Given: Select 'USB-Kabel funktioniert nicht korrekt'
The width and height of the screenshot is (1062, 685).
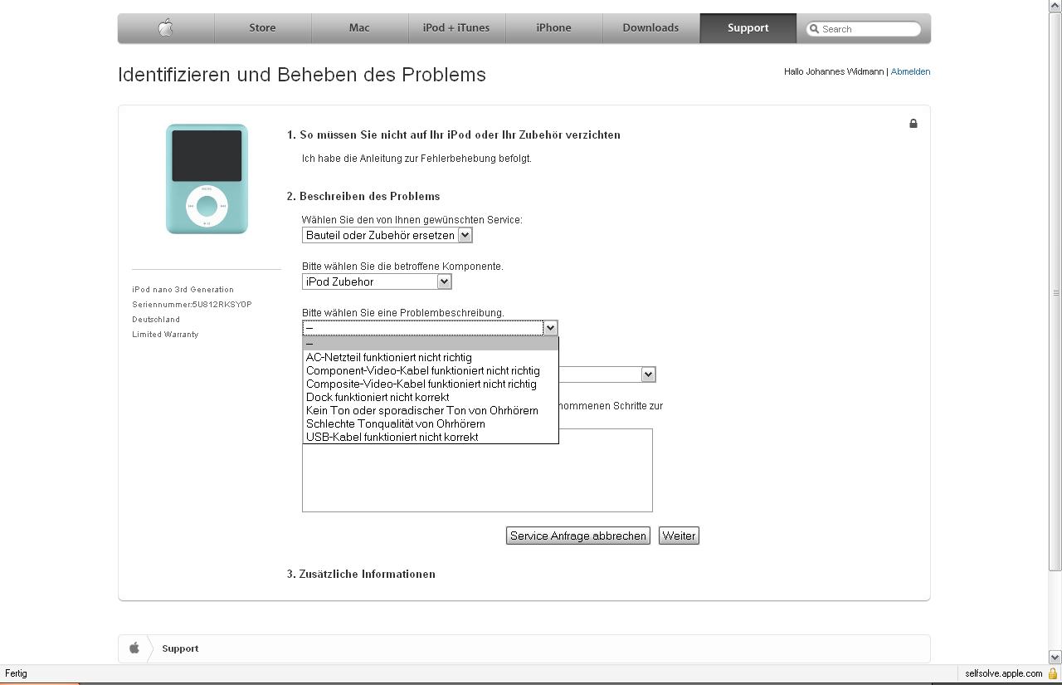Looking at the screenshot, I should click(x=431, y=437).
